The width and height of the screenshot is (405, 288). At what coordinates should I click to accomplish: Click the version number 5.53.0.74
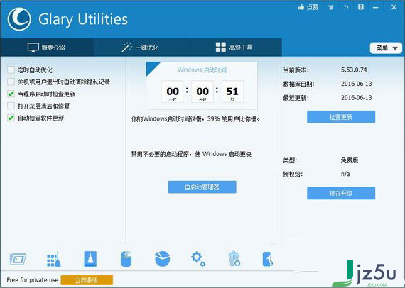click(354, 70)
